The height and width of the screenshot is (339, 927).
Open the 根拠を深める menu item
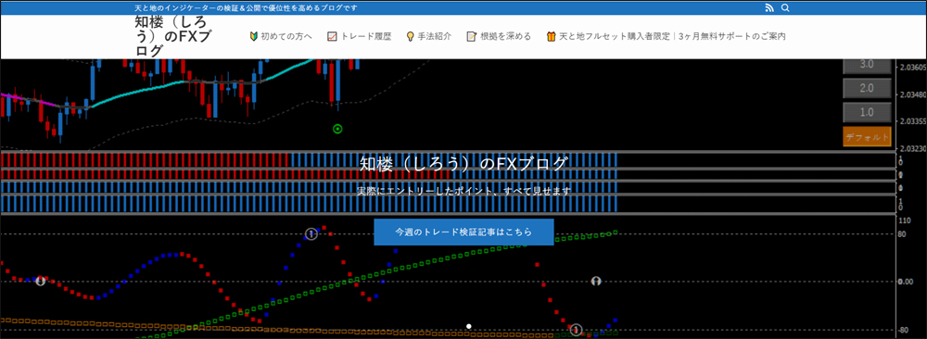coord(505,36)
